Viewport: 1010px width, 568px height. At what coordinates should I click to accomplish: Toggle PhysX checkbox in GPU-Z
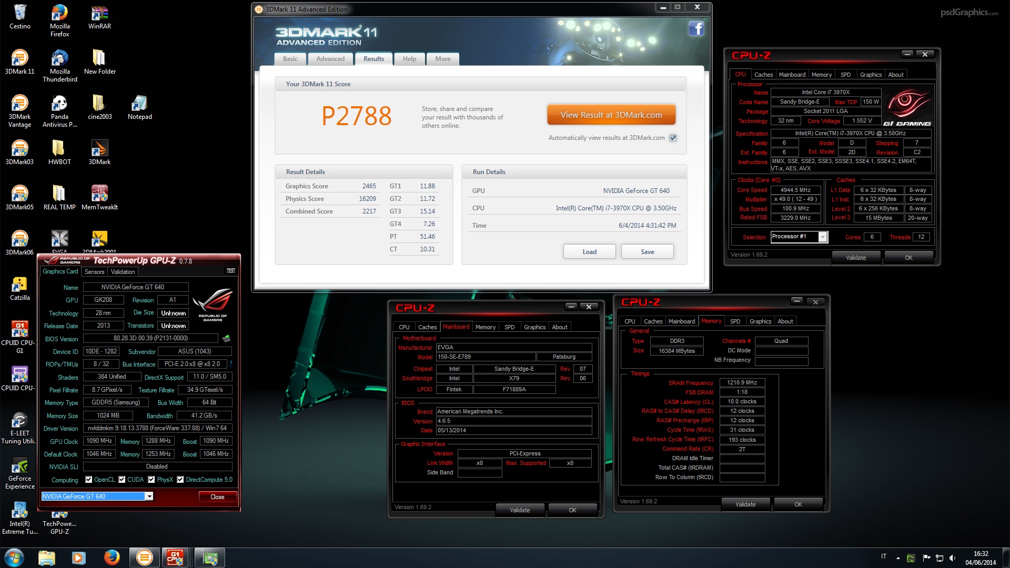(x=151, y=480)
